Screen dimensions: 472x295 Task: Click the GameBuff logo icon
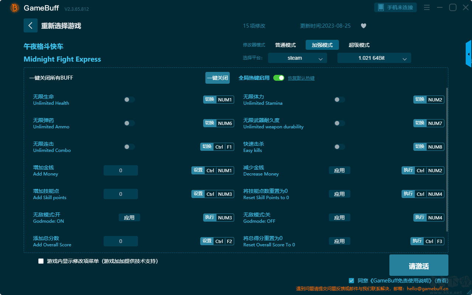(15, 8)
